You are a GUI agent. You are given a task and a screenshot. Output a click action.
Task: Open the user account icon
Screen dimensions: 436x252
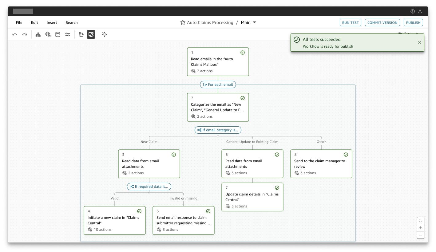(420, 11)
